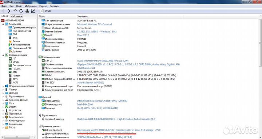Open the Файл menu

[x=4, y=6]
